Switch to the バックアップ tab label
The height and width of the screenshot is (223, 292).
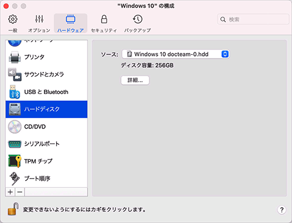138,30
